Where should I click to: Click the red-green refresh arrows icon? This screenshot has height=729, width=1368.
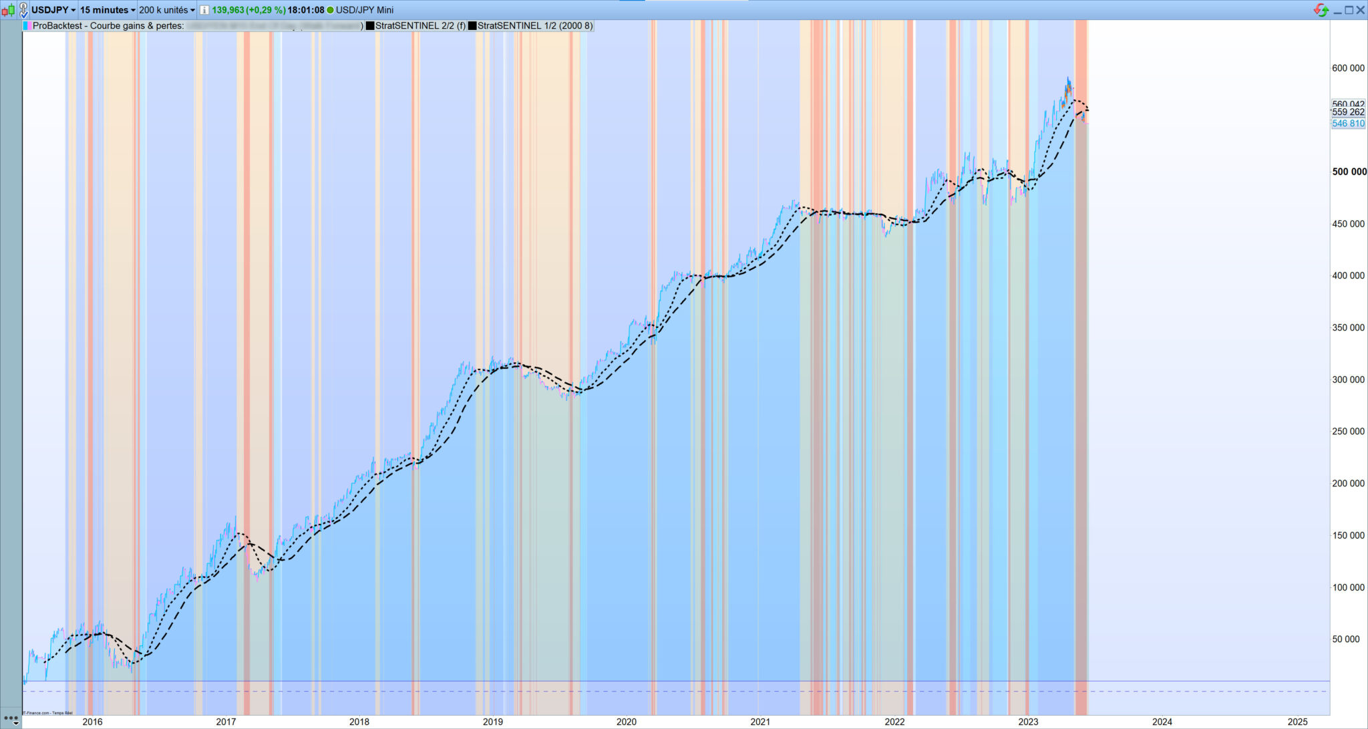click(x=1321, y=10)
